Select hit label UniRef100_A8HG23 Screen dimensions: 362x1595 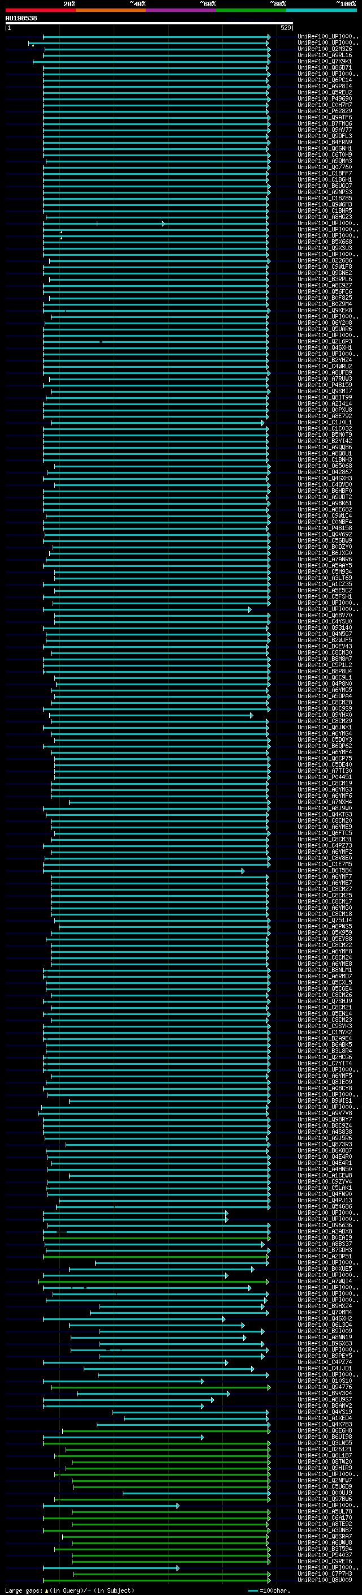tap(325, 217)
